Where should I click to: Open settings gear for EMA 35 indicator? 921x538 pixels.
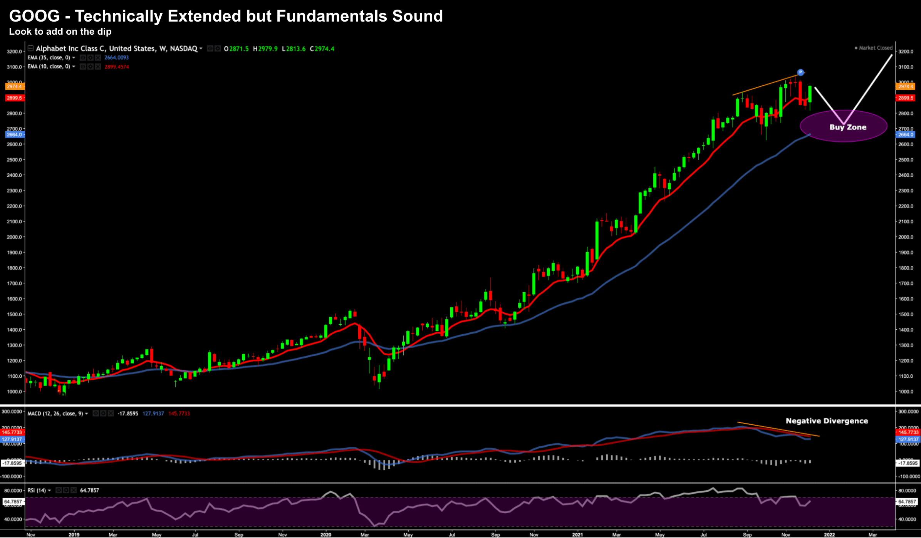click(x=91, y=58)
